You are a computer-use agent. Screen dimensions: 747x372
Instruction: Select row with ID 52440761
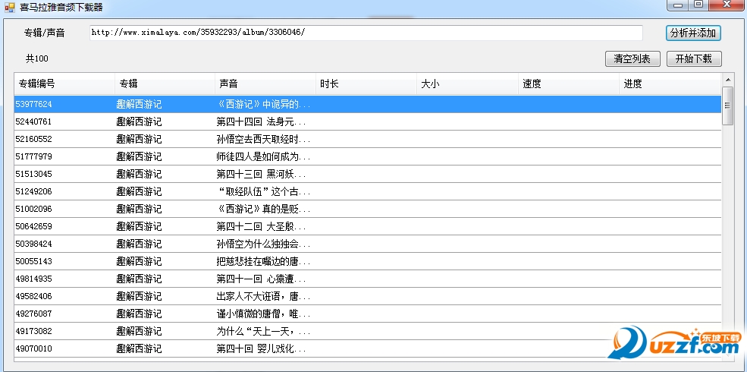click(367, 121)
